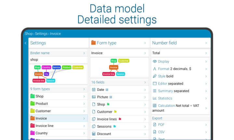This screenshot has width=234, height=140.
Task: Click the Calculation calculator icon
Action: coord(155,106)
